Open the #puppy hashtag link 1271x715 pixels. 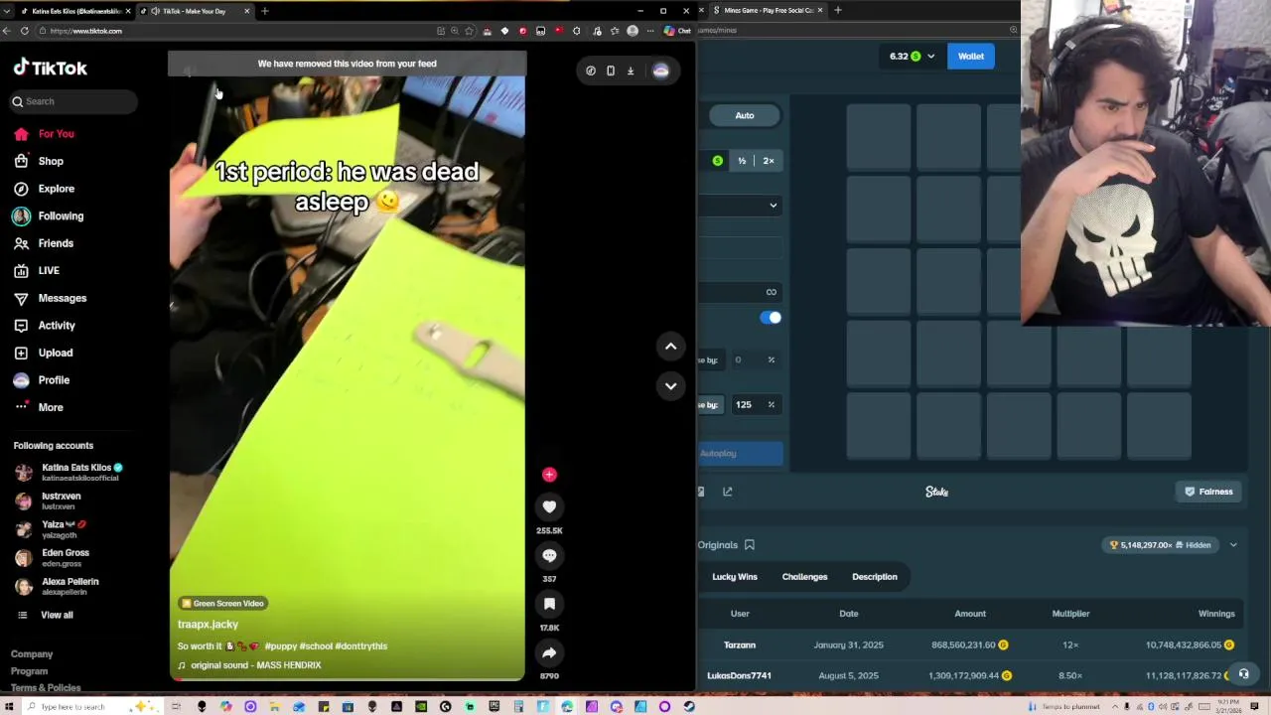pyautogui.click(x=279, y=646)
